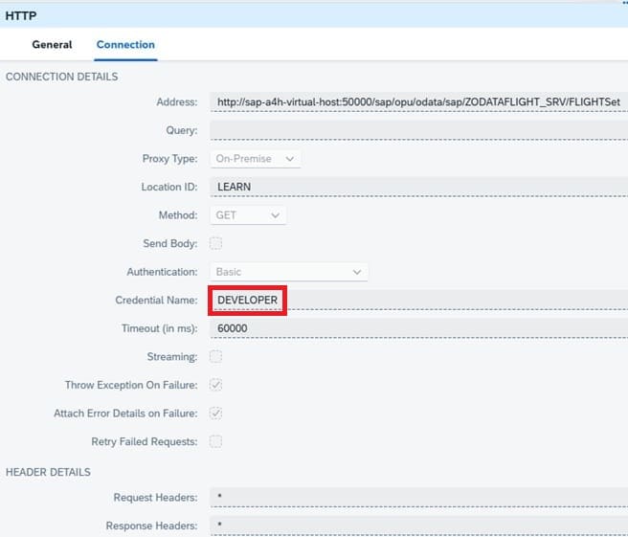The width and height of the screenshot is (628, 537).
Task: Select the Timeout (in ms) field
Action: [x=417, y=328]
